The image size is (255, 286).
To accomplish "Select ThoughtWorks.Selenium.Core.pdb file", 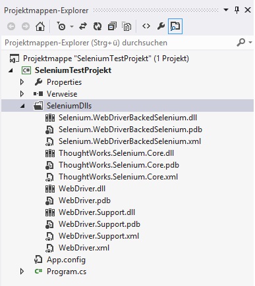I will pyautogui.click(x=119, y=165).
